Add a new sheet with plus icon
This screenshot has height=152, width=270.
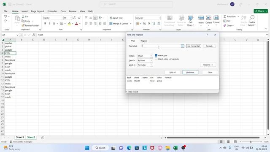click(43, 138)
